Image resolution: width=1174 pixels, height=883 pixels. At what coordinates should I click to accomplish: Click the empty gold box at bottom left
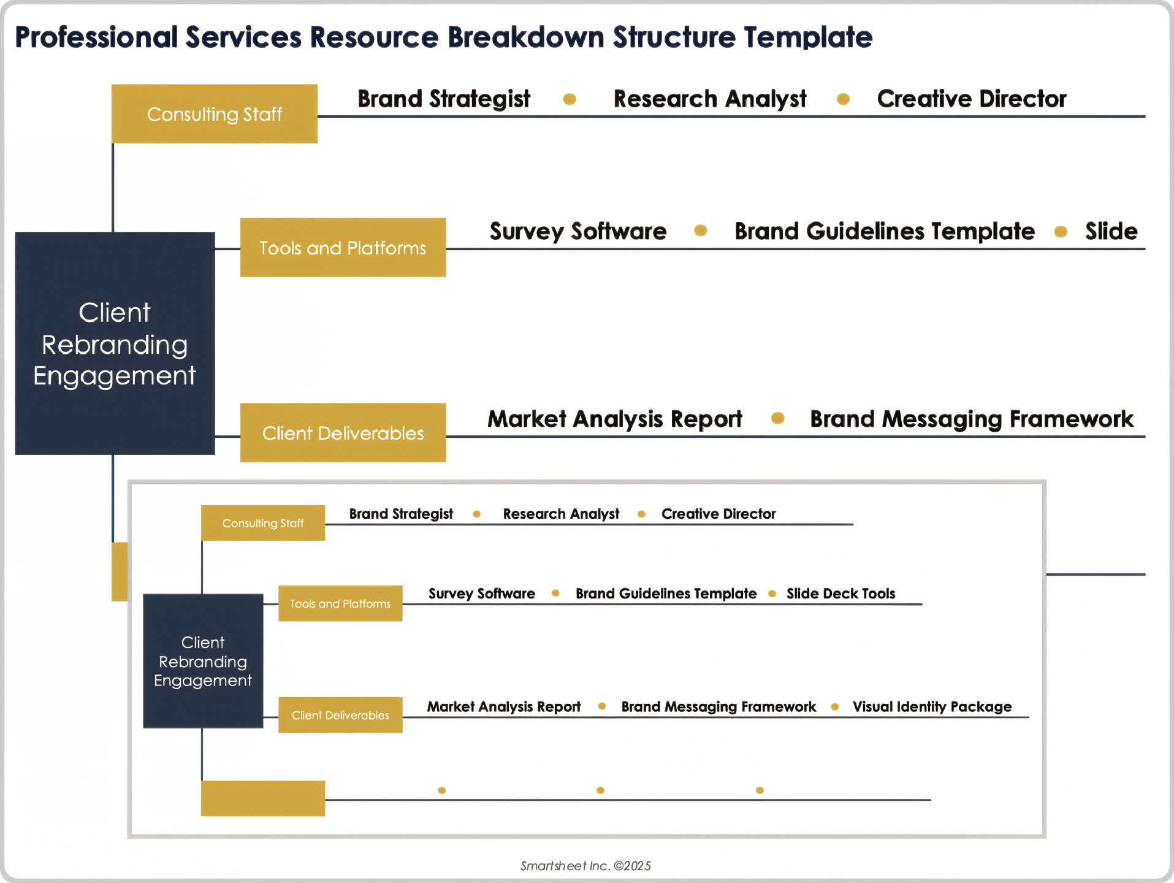click(x=262, y=798)
